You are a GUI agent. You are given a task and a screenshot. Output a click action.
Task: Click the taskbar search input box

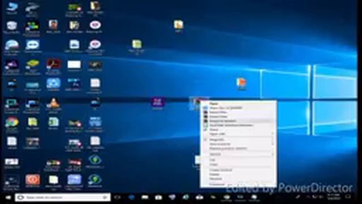tap(63, 197)
